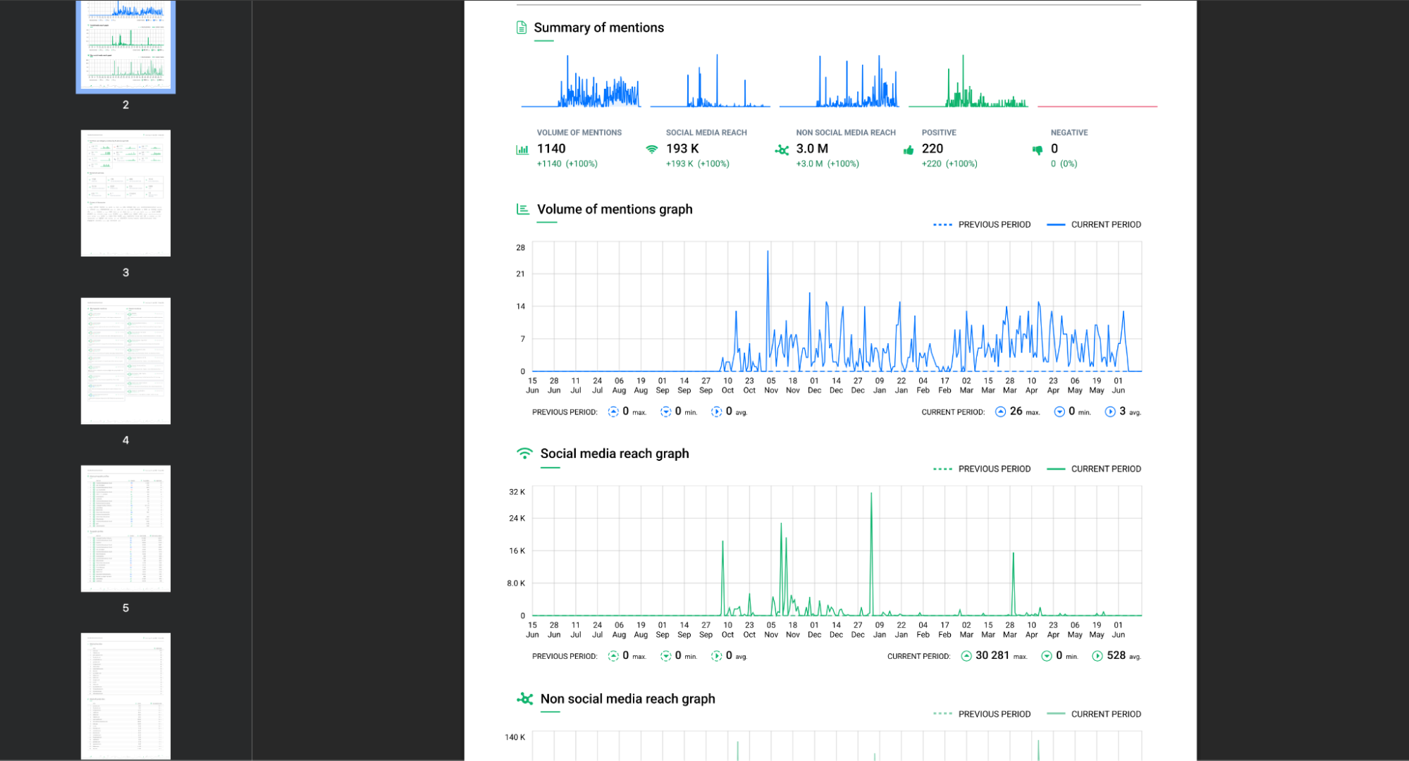The image size is (1409, 761).
Task: Click the current period max arrow icon beside 26
Action: (1000, 412)
